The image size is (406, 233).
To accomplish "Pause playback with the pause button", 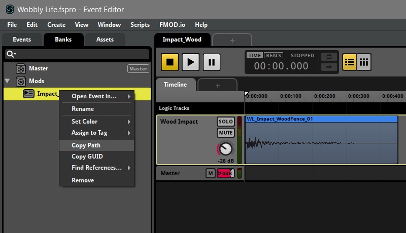I will (x=212, y=62).
